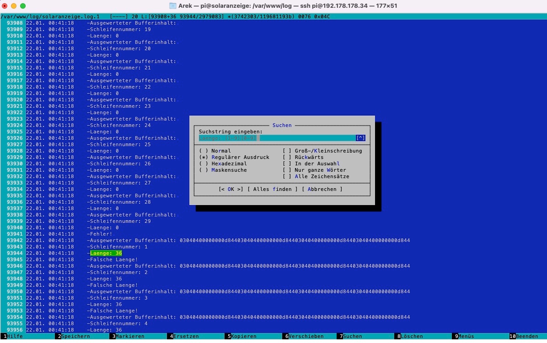The height and width of the screenshot is (343, 547).
Task: Open search history dropdown [^]
Action: (360, 138)
